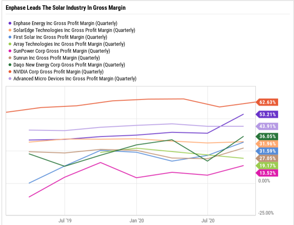Click the 43.91% value tag

pyautogui.click(x=267, y=126)
